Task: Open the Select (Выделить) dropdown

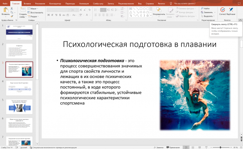Action: (208, 16)
